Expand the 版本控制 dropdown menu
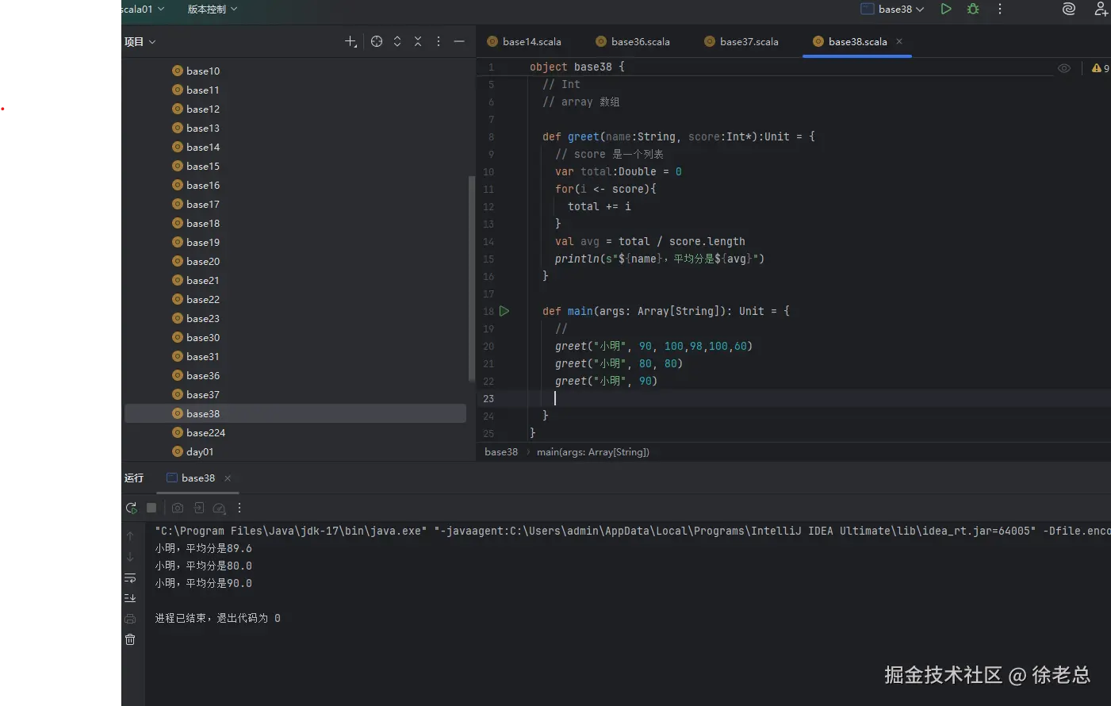Screen dimensions: 1111x706 pyautogui.click(x=213, y=9)
